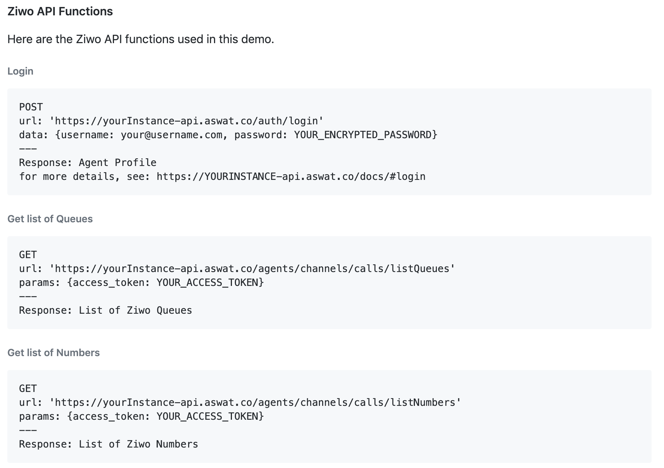Click access_token params line under listQueues
The width and height of the screenshot is (664, 468).
pos(141,283)
